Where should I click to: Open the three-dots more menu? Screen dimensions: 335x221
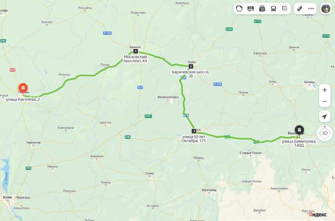point(311,8)
